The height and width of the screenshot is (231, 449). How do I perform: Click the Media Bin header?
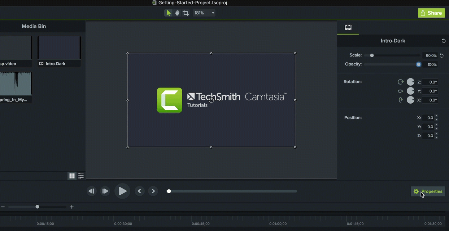34,26
